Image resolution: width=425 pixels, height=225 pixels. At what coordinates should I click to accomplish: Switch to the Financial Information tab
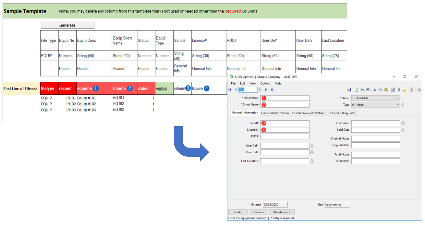point(275,113)
